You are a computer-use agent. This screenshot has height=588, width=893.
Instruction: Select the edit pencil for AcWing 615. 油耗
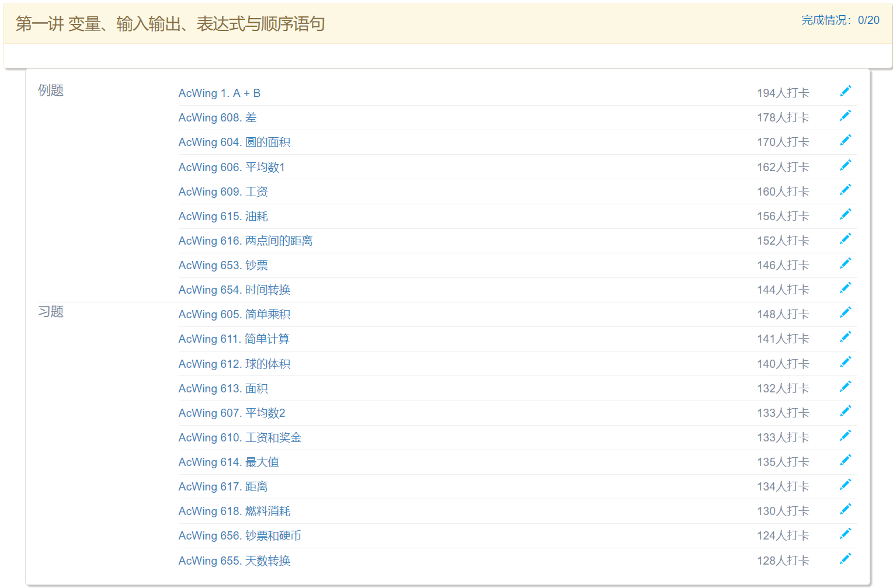pyautogui.click(x=845, y=214)
